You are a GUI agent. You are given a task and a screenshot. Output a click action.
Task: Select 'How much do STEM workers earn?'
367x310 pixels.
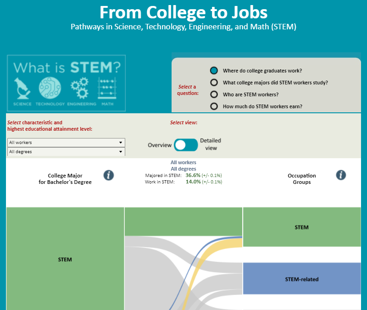tap(214, 106)
